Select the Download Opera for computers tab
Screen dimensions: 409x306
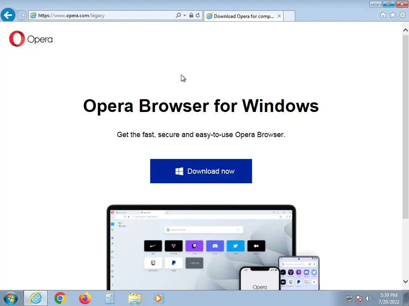point(243,16)
